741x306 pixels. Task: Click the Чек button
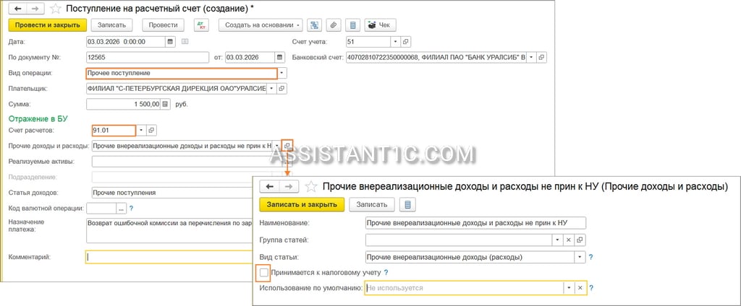(381, 25)
